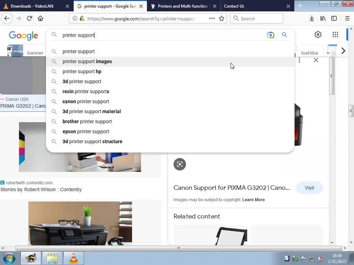Screen dimensions: 354x265
Task: Close the image preview panel
Action: point(316,60)
